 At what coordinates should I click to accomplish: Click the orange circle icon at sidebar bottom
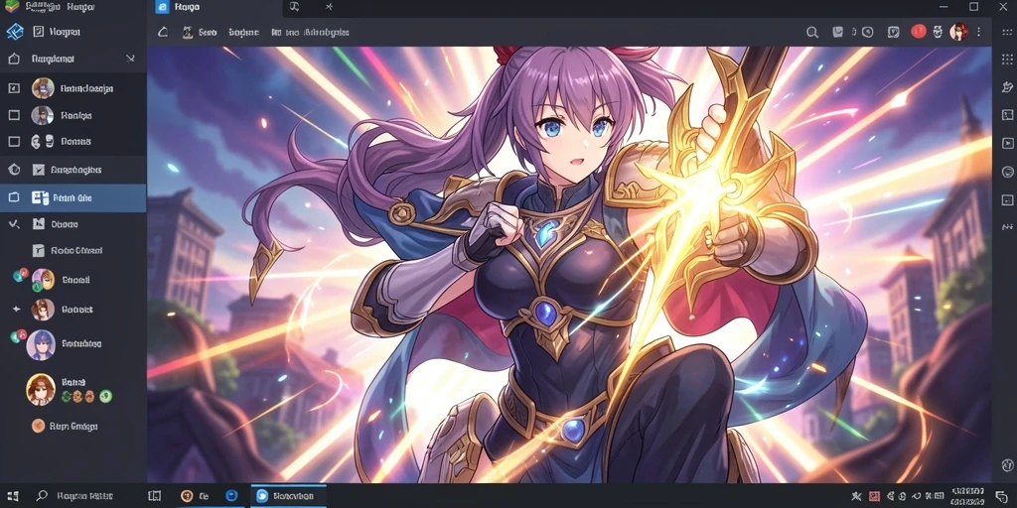click(x=39, y=426)
